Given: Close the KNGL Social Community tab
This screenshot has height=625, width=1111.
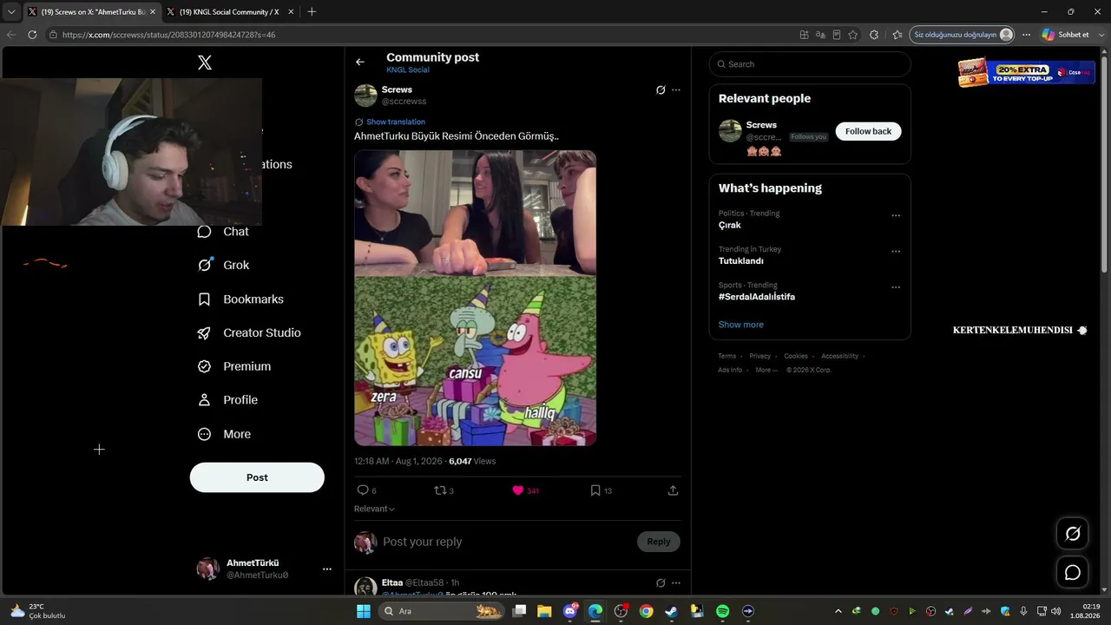Looking at the screenshot, I should tap(290, 12).
